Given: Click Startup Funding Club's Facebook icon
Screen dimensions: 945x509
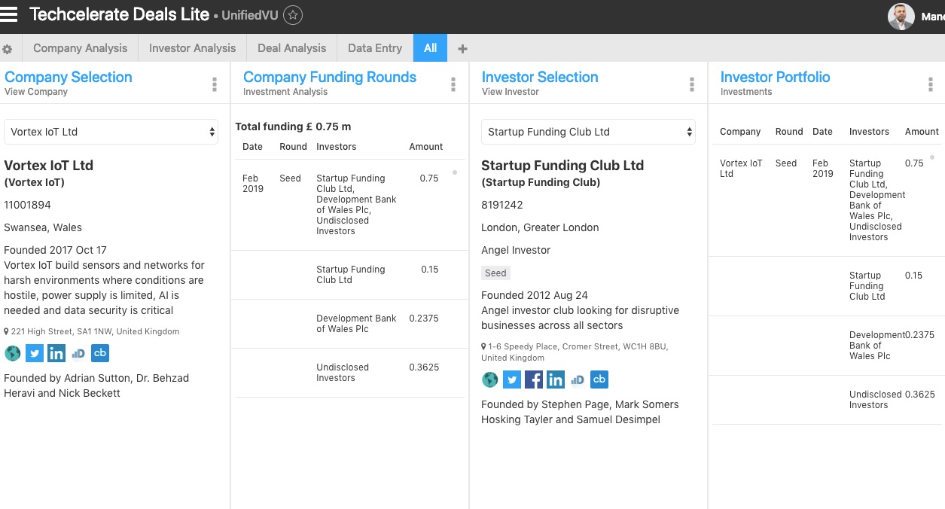Looking at the screenshot, I should point(534,379).
